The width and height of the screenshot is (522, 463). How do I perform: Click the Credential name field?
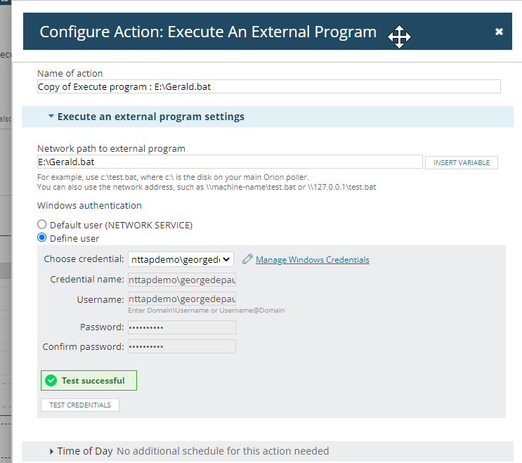pyautogui.click(x=181, y=280)
